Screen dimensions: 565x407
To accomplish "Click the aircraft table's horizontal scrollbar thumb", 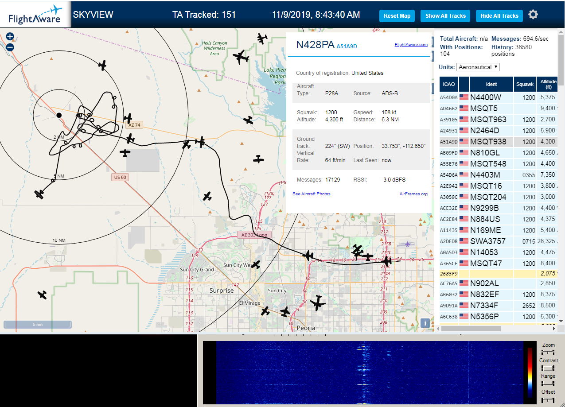I will coord(471,329).
